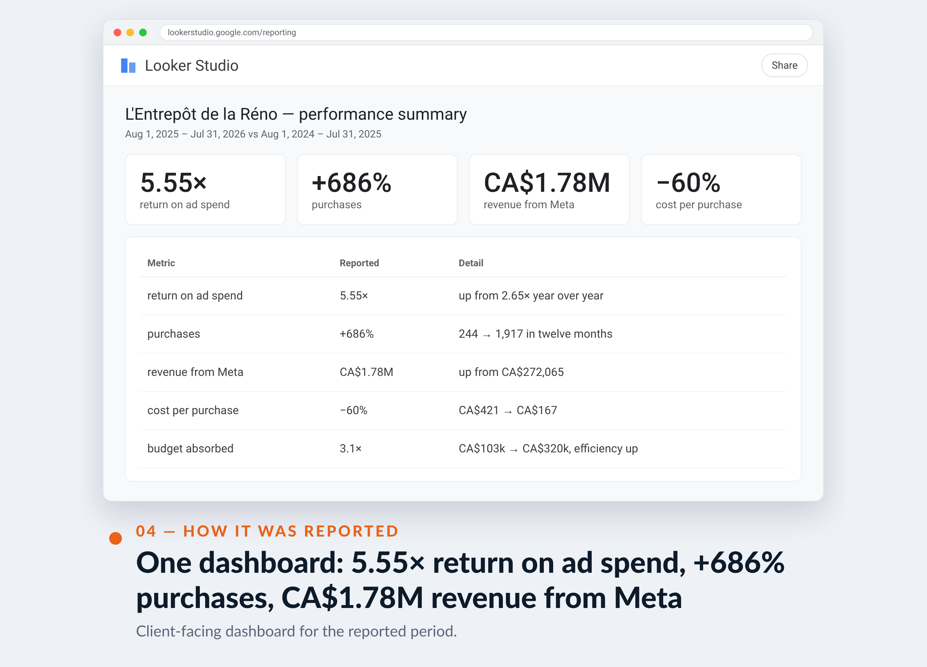Click the +686% value in the table
This screenshot has width=927, height=667.
coord(356,334)
